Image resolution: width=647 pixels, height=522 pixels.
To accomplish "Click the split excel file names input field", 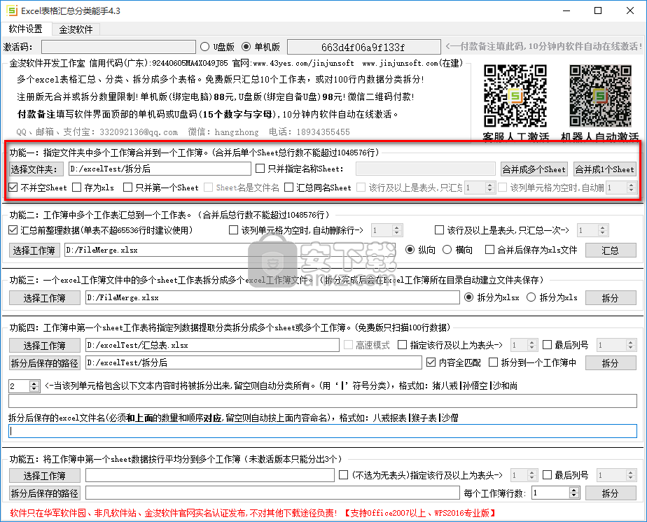I will 323,431.
